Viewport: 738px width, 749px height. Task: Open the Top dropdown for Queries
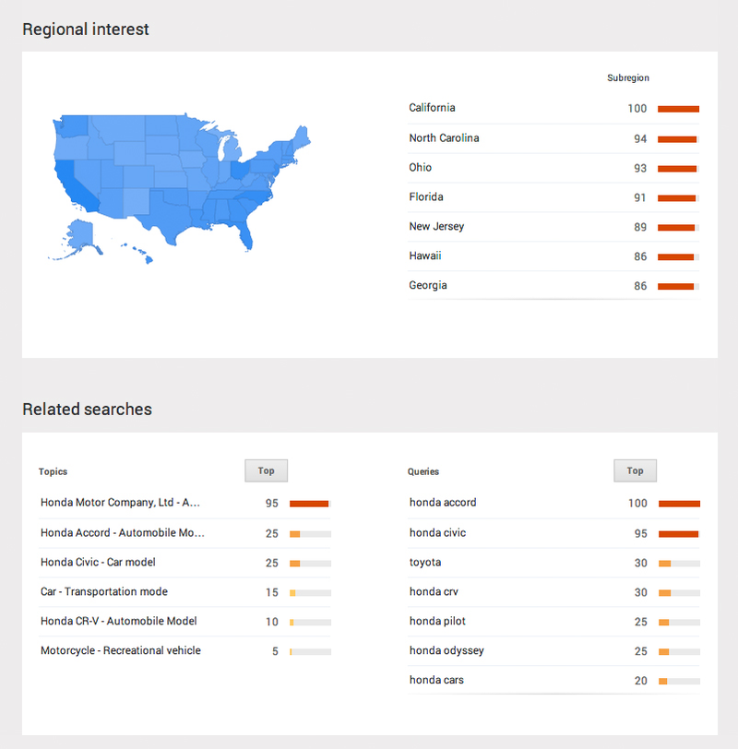(x=635, y=470)
